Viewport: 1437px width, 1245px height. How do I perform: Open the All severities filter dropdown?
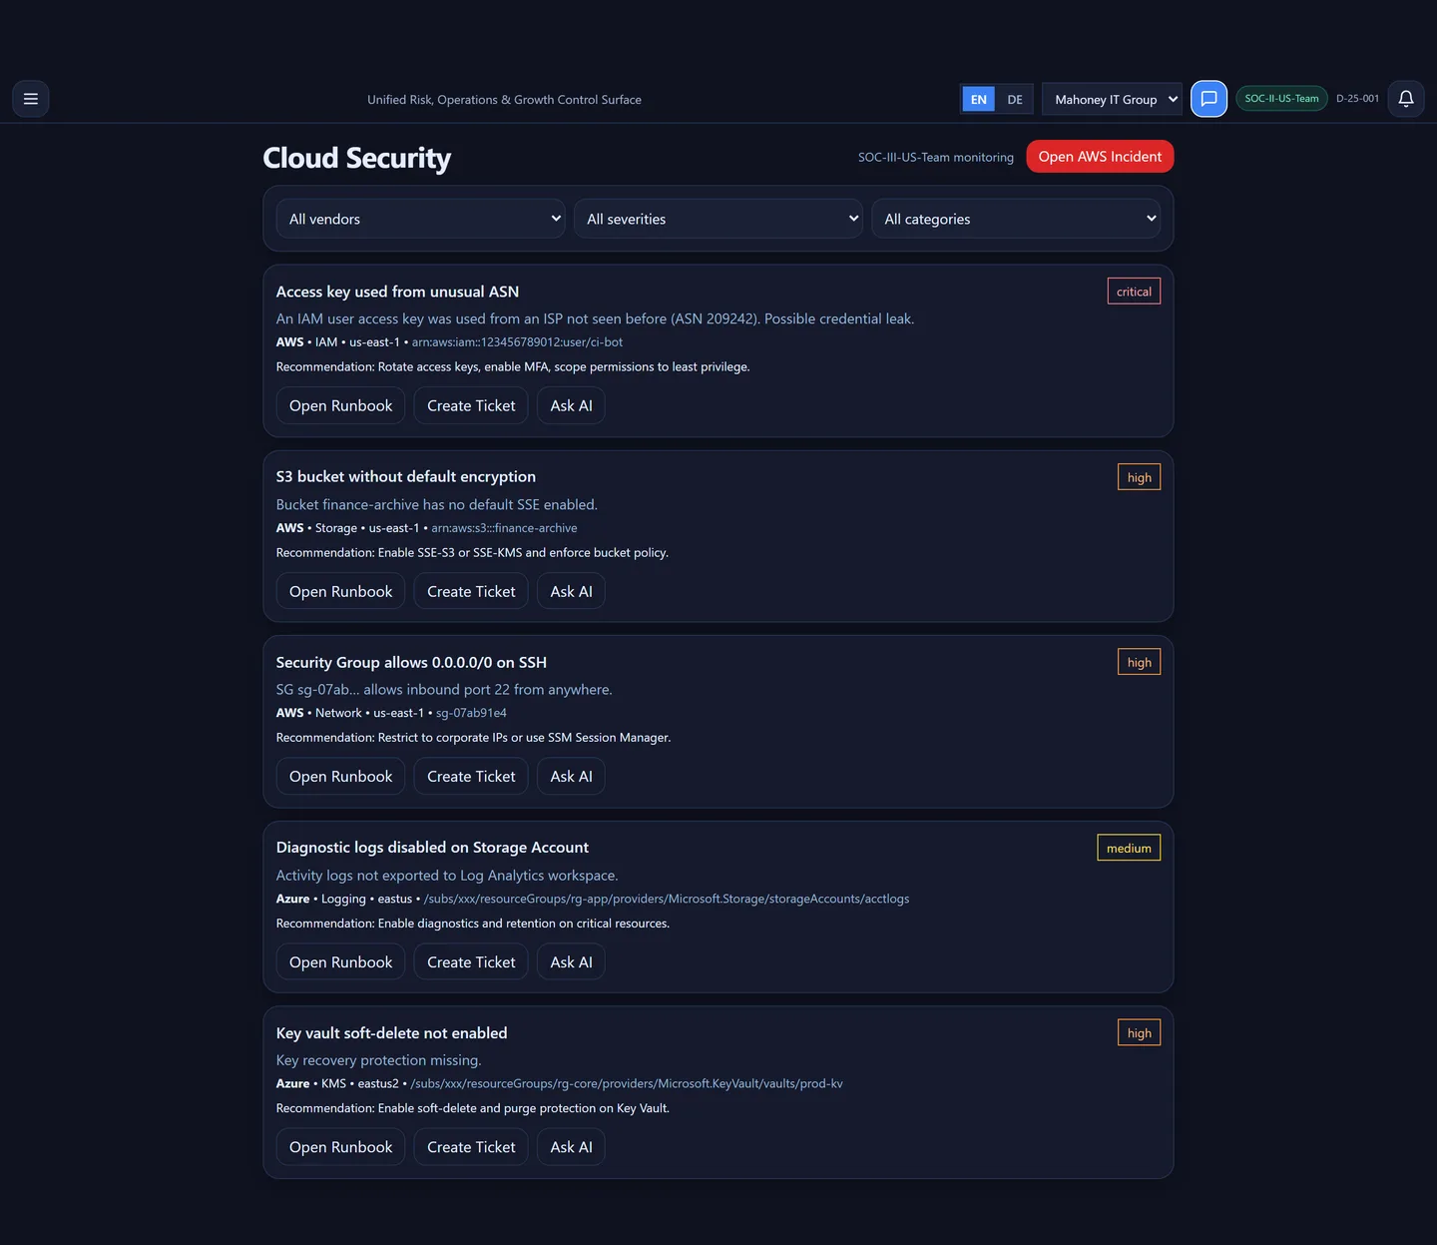tap(718, 218)
